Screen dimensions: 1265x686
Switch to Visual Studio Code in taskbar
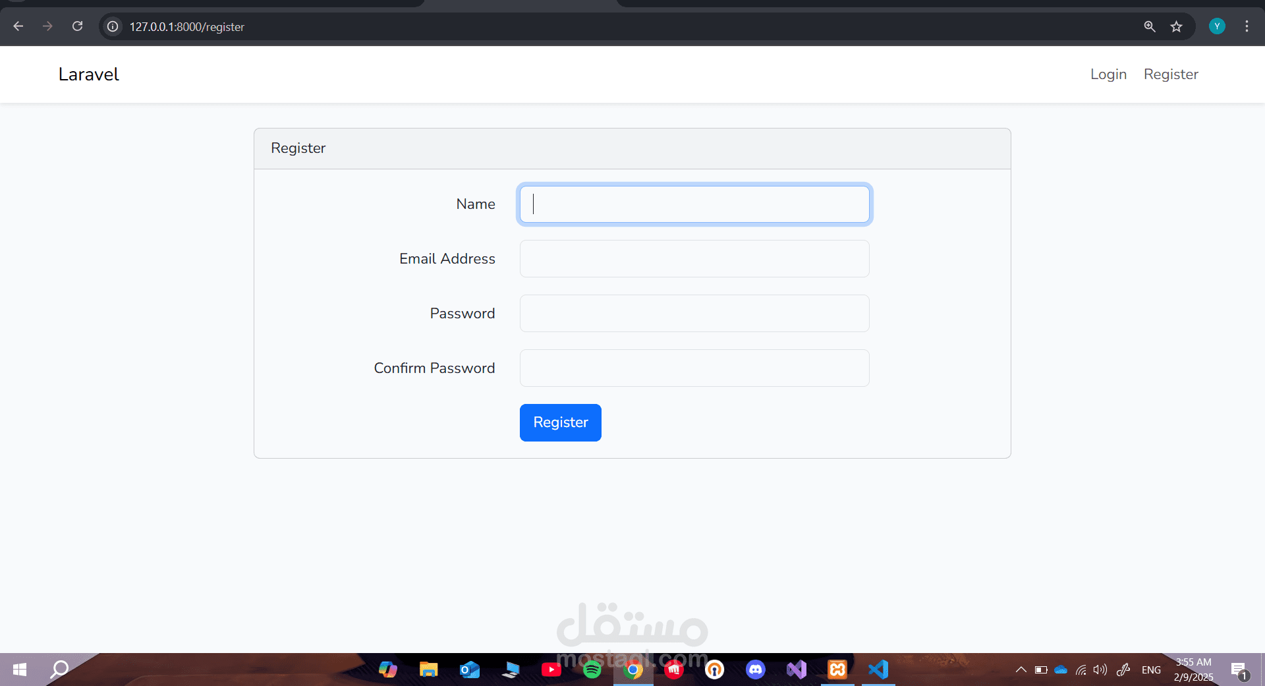pos(878,670)
